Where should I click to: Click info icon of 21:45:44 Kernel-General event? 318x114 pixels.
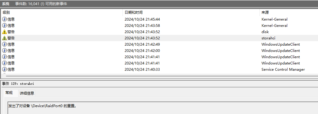(4, 19)
